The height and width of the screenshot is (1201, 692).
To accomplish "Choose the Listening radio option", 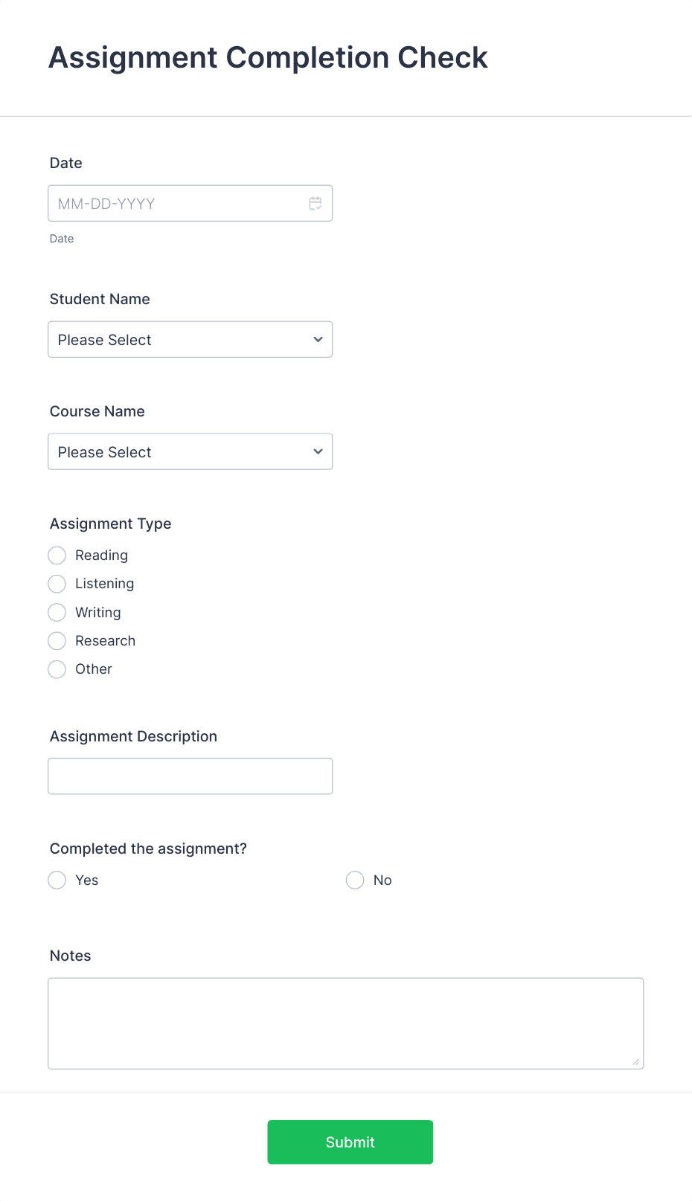I will click(x=57, y=584).
